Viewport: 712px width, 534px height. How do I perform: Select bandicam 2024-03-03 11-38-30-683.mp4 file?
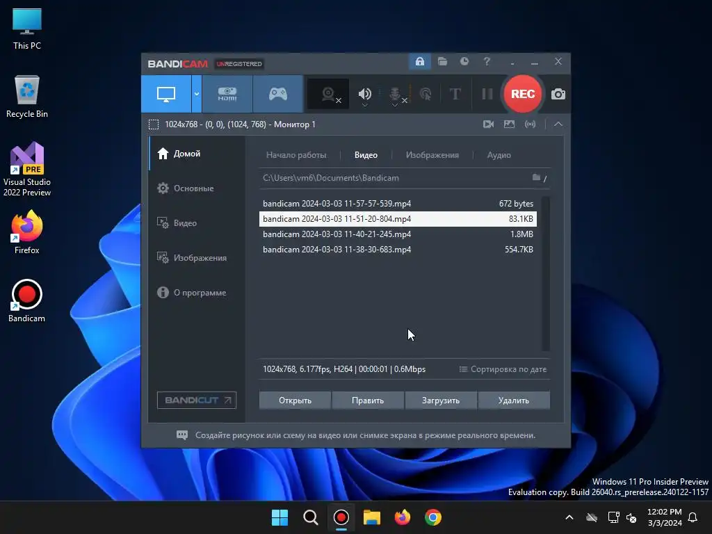pos(398,250)
